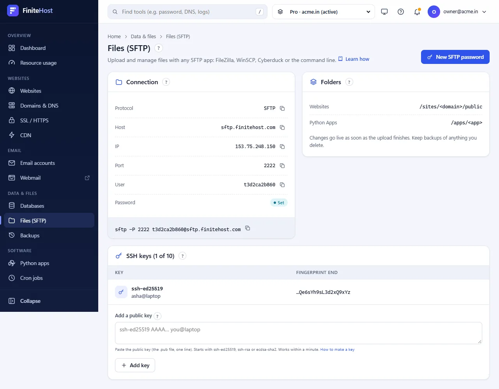This screenshot has width=499, height=389.
Task: Open the help circle icon in header
Action: (401, 12)
